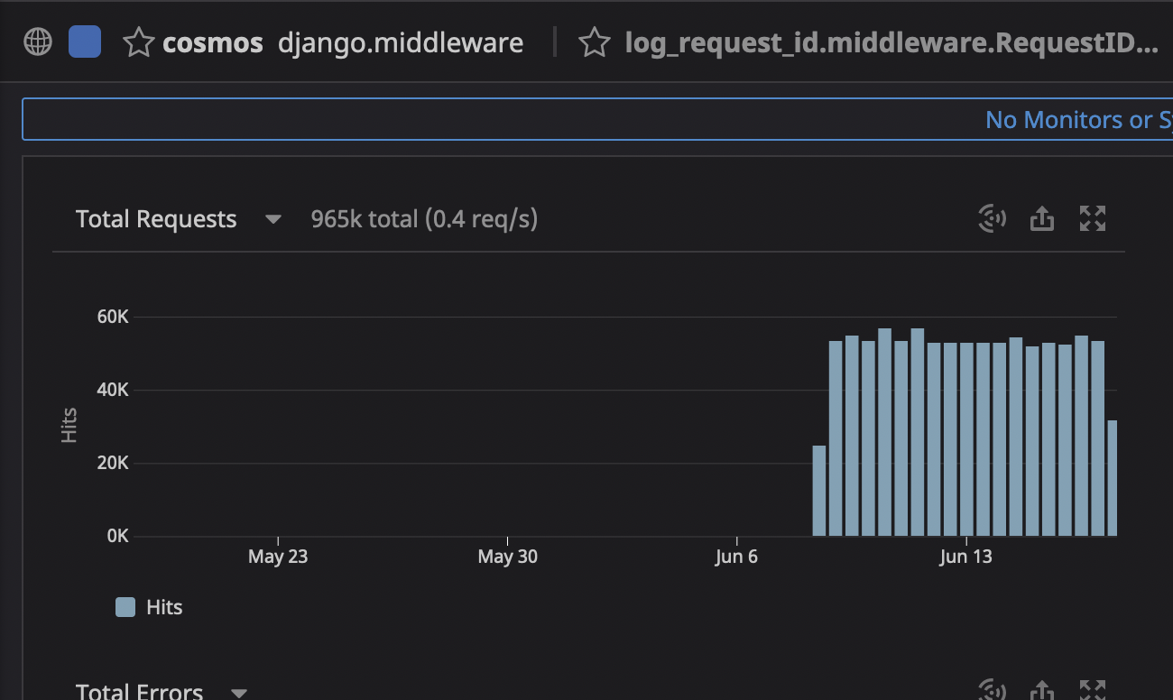
Task: Click the Total Errors graph title
Action: pyautogui.click(x=139, y=691)
